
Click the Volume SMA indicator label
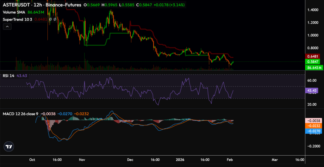pyautogui.click(x=14, y=12)
